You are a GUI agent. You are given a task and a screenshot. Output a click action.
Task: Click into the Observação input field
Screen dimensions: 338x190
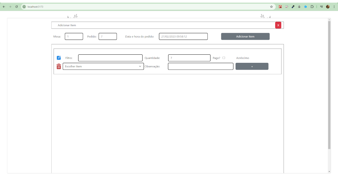(x=200, y=66)
